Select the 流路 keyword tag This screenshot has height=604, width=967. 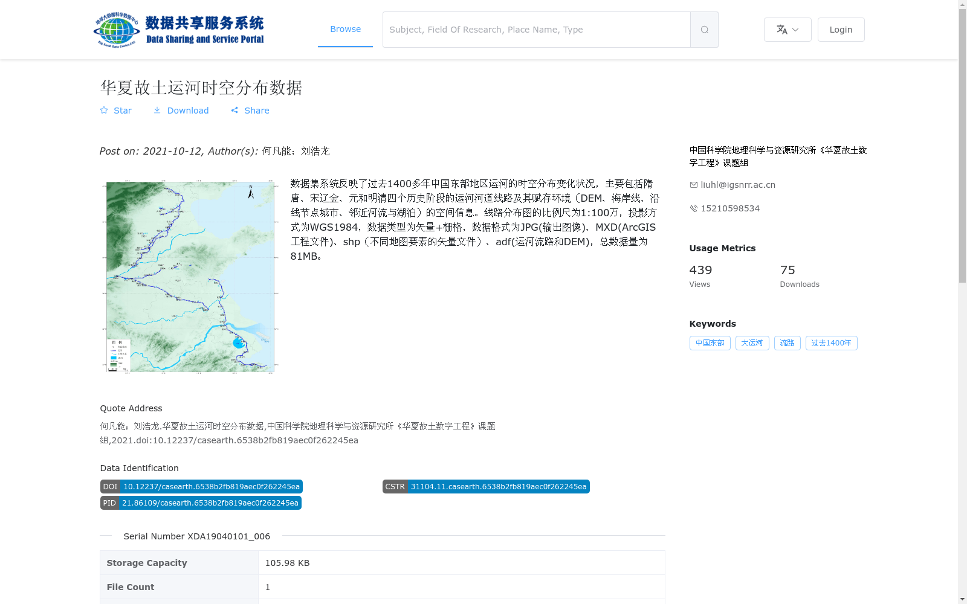point(787,343)
